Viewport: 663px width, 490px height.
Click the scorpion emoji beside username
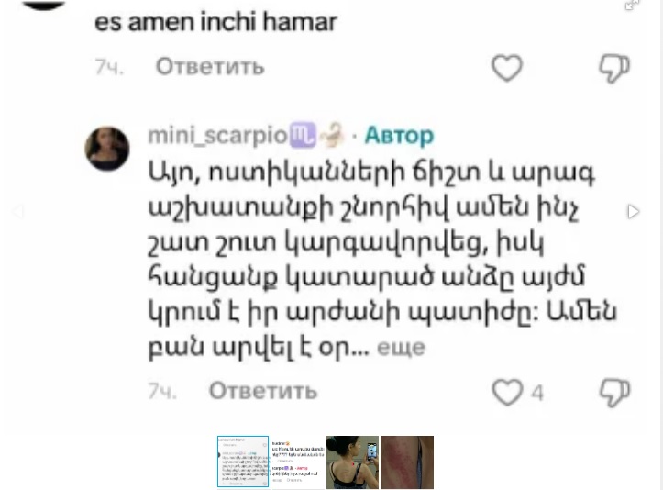333,135
